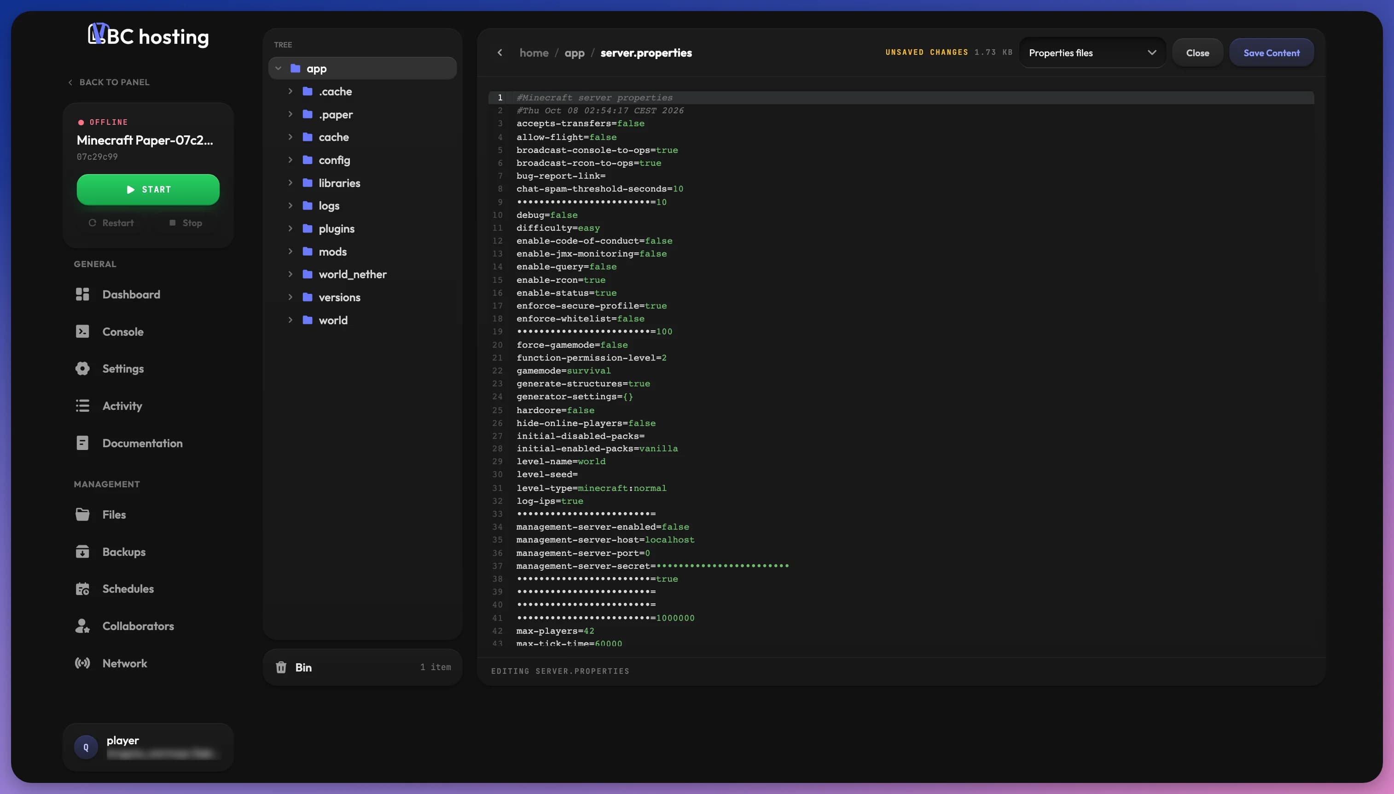Open the Properties files language dropdown
This screenshot has width=1394, height=794.
pos(1092,53)
